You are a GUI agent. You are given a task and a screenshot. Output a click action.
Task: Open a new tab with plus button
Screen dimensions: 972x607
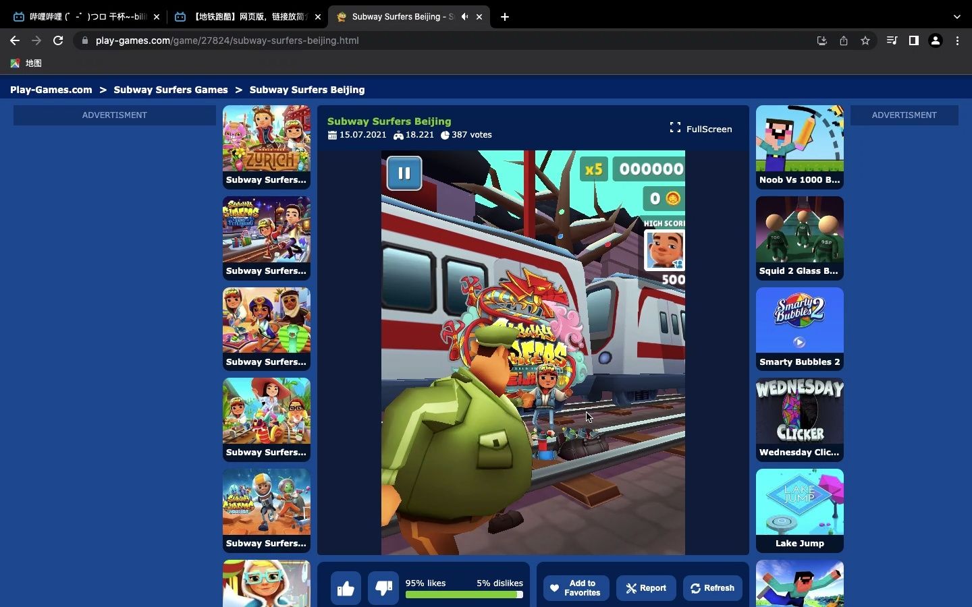click(x=505, y=17)
